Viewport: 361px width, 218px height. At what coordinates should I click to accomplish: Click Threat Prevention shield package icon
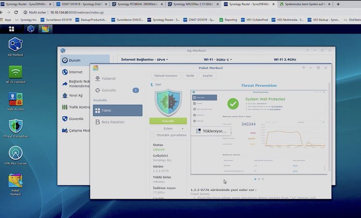click(x=168, y=102)
